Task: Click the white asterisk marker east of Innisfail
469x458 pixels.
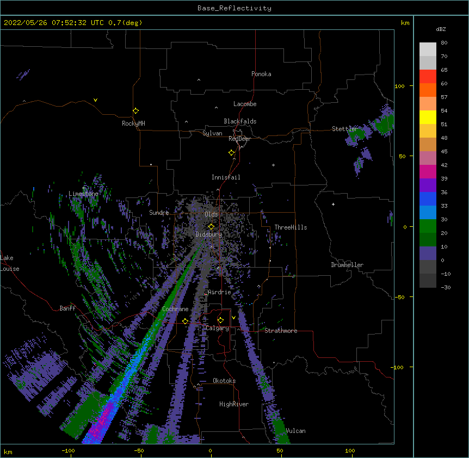Action: (273, 165)
